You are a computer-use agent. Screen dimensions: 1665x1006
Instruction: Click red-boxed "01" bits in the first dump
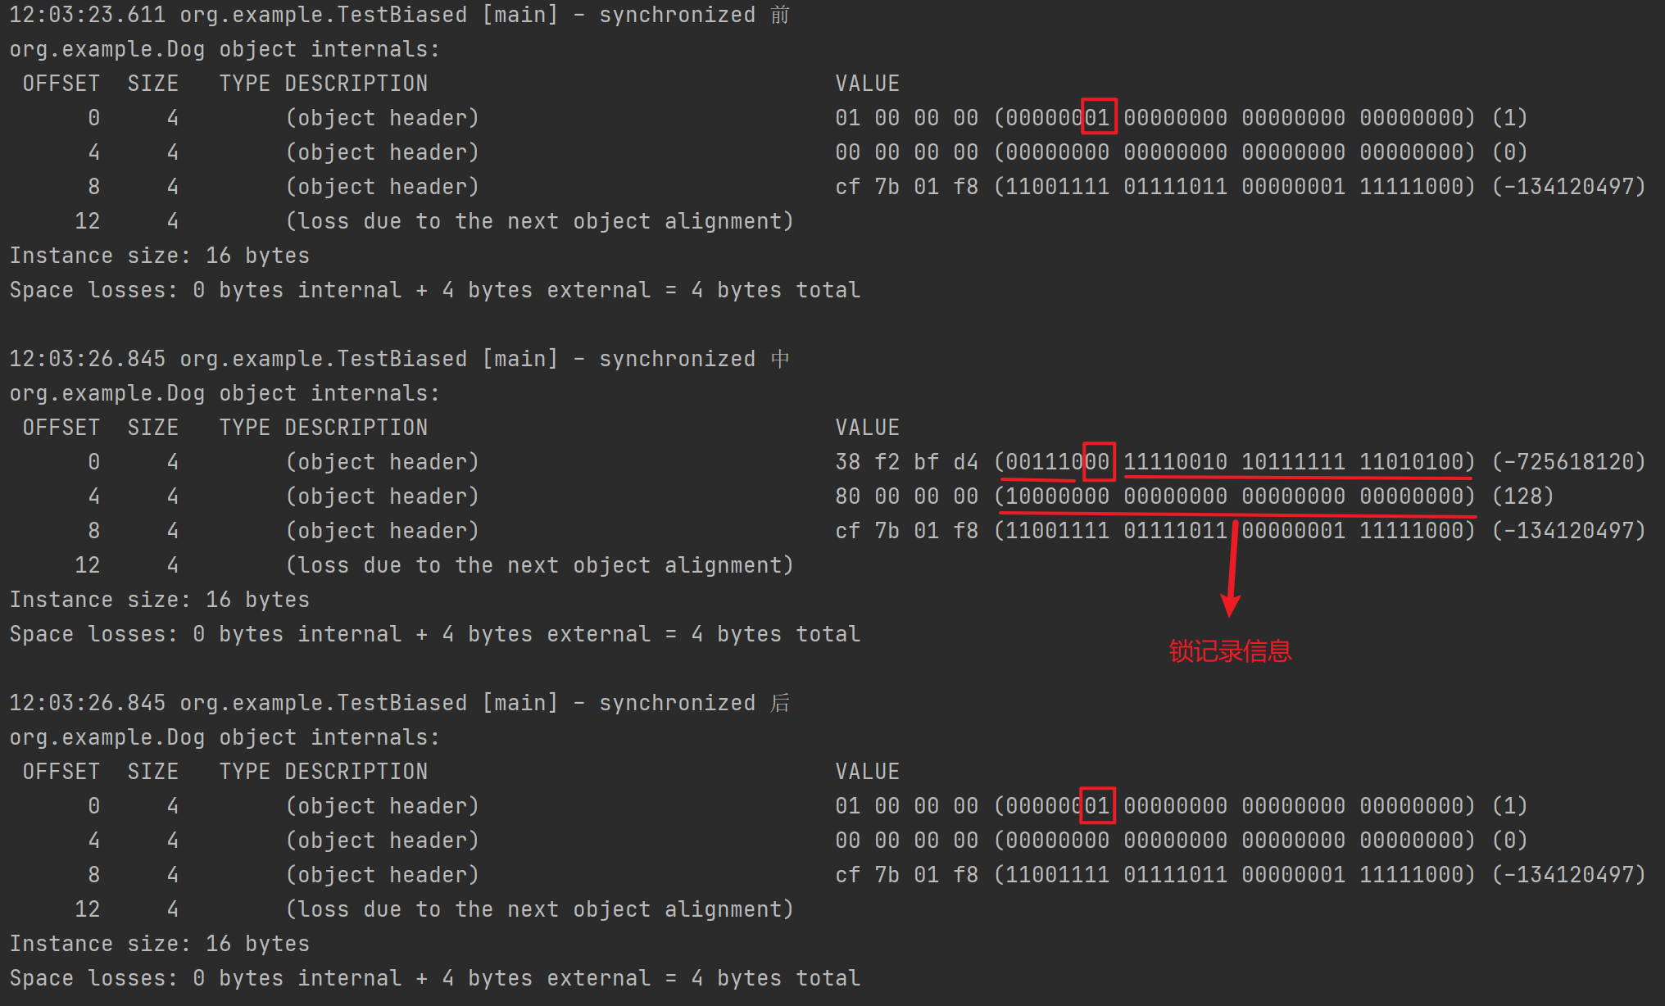1099,117
